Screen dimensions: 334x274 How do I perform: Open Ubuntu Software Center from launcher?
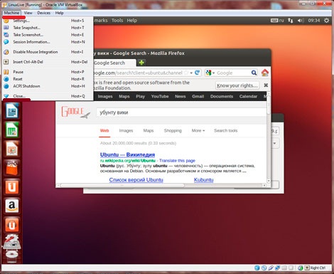pos(12,168)
